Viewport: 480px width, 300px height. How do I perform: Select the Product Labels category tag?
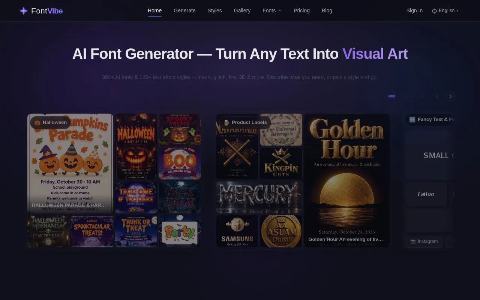coord(245,122)
